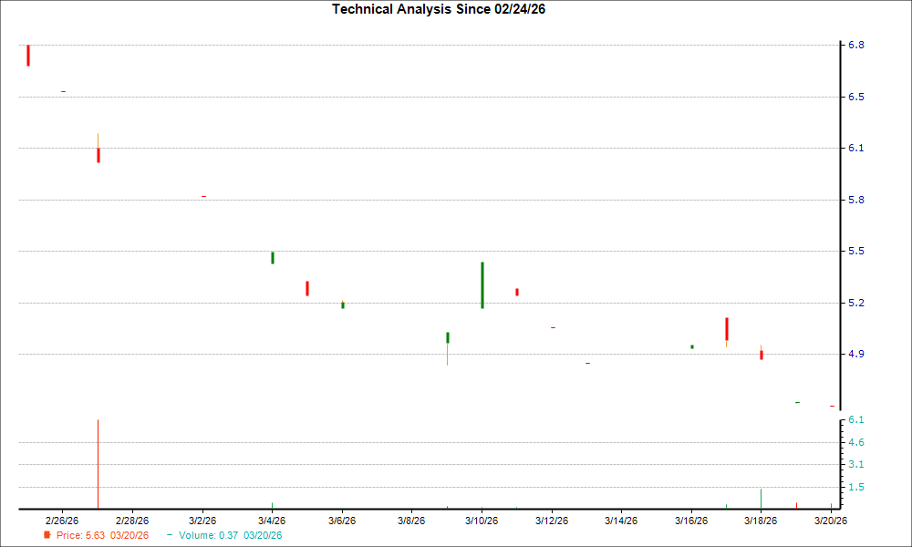Click the teal Volume legend dash marker
The height and width of the screenshot is (547, 912).
click(x=170, y=536)
